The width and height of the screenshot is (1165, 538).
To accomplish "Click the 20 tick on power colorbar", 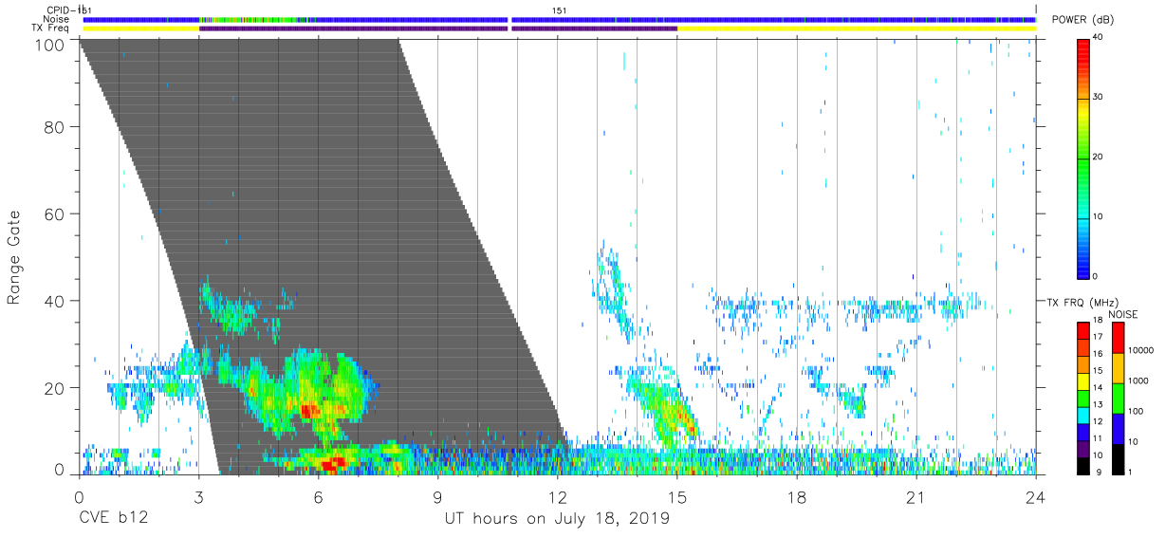I will coord(1100,158).
